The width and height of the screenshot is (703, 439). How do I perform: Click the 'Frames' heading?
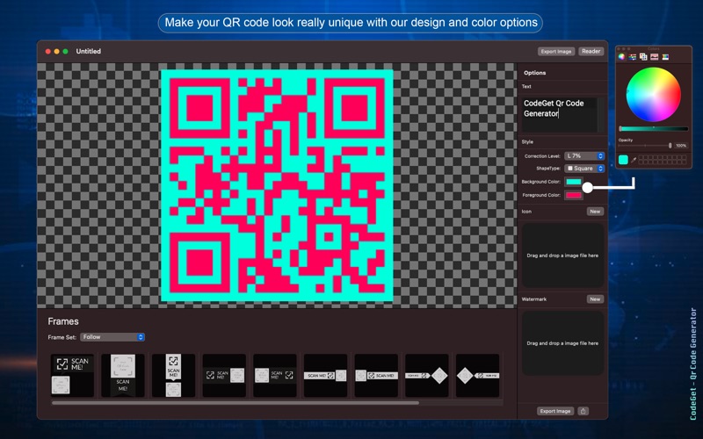[x=63, y=321]
